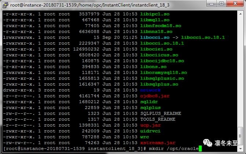Select the libons.so filename
This screenshot has width=246, height=154.
pyautogui.click(x=153, y=67)
